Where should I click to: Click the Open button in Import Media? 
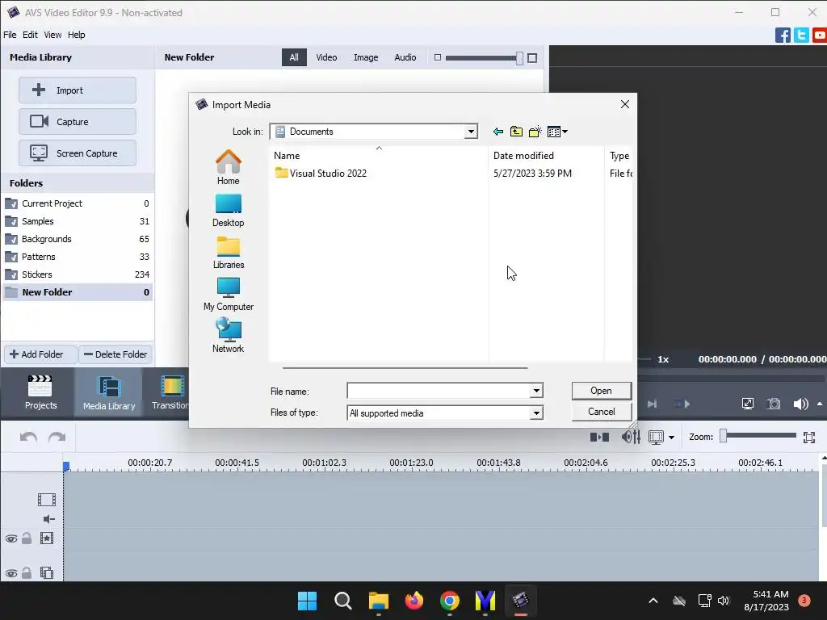coord(601,391)
